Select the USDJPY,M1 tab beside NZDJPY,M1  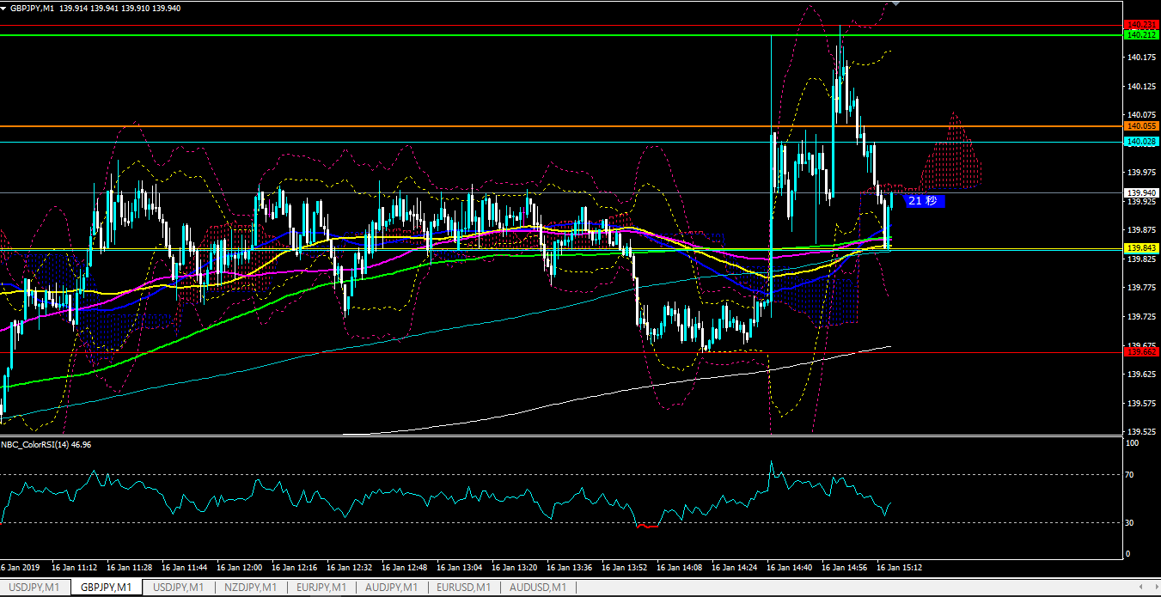[x=178, y=588]
